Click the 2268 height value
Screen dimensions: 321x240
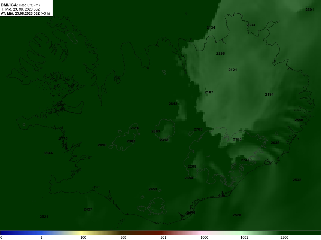pyautogui.click(x=192, y=166)
